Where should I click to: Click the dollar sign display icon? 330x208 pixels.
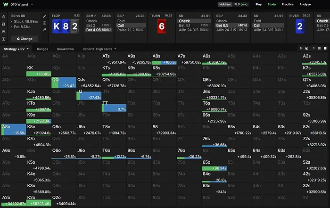[301, 49]
